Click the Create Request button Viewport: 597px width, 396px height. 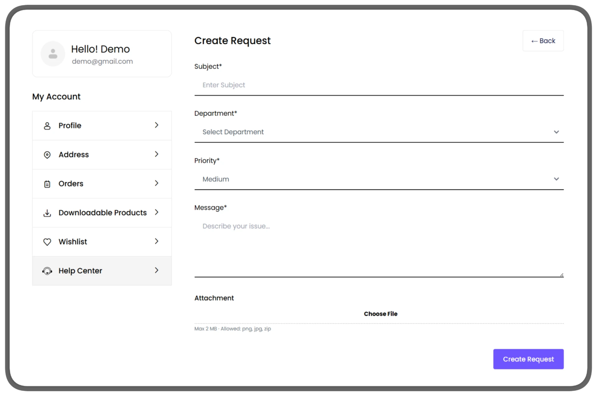coord(528,359)
